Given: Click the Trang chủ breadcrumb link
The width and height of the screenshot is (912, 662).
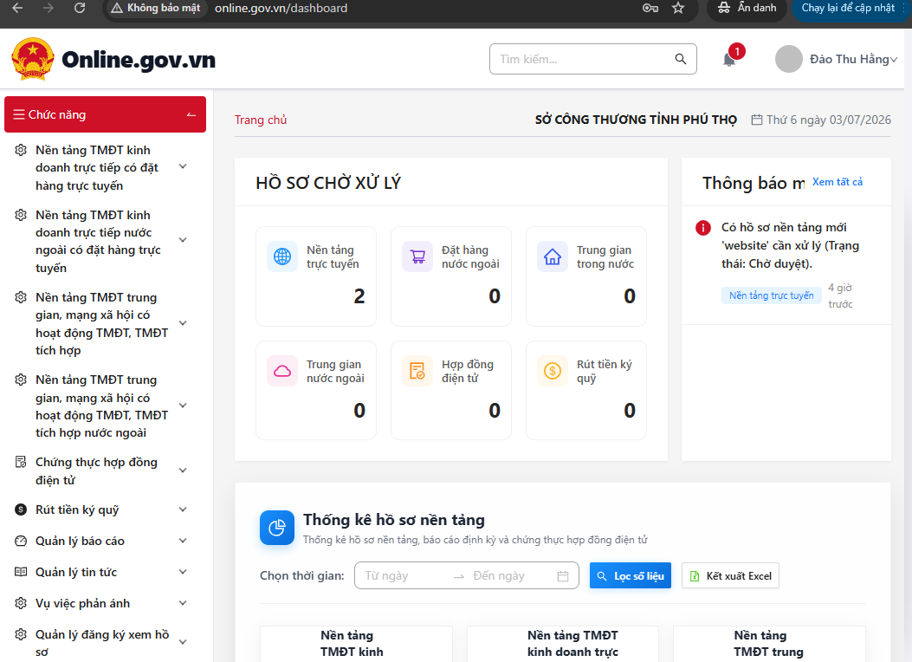Looking at the screenshot, I should 261,120.
